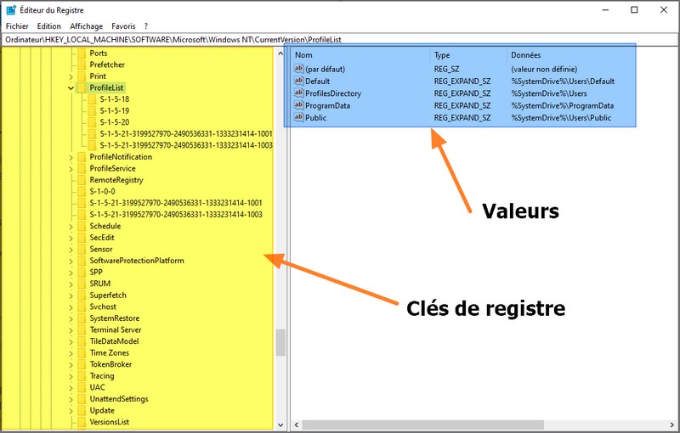The width and height of the screenshot is (680, 433).
Task: Click the string icon of Default value
Action: 299,81
